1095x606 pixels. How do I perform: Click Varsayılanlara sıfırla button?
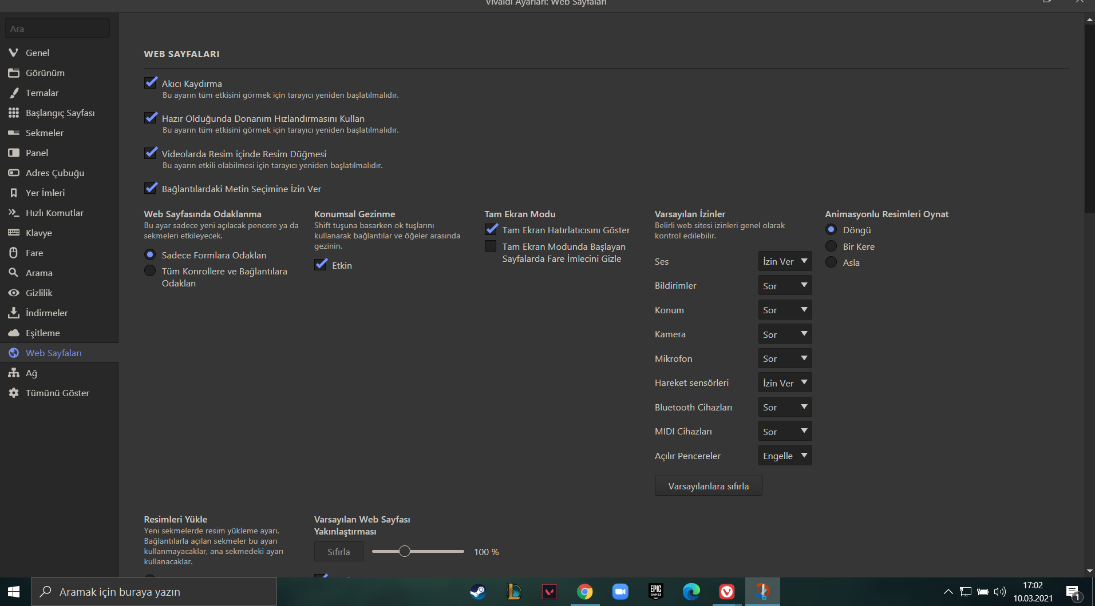point(708,486)
